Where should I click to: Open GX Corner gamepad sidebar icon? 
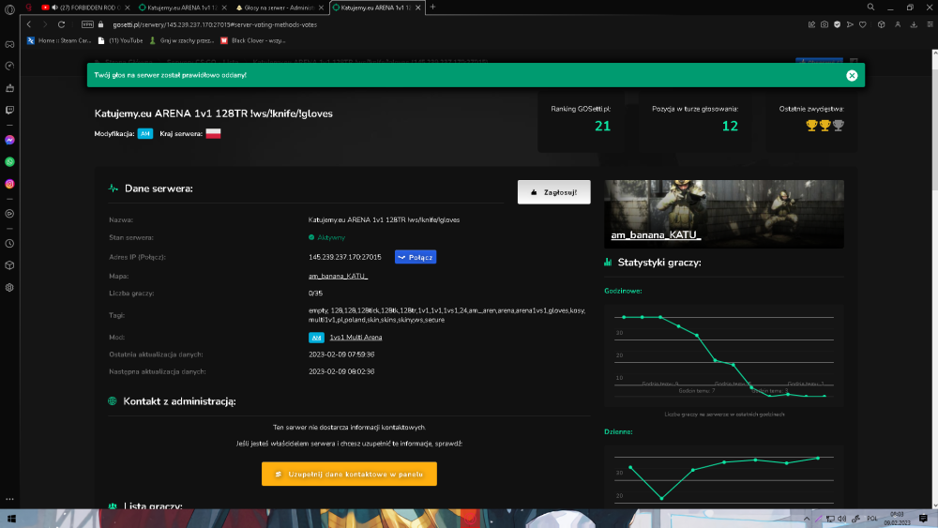(9, 44)
